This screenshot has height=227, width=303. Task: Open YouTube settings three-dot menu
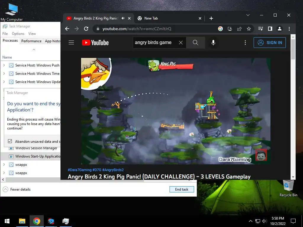point(245,43)
